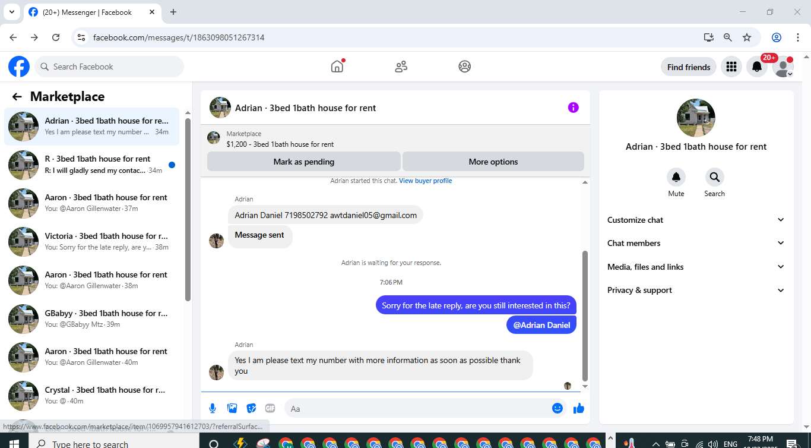Screen dimensions: 811x448
Task: Expand Chat members section
Action: (x=696, y=243)
